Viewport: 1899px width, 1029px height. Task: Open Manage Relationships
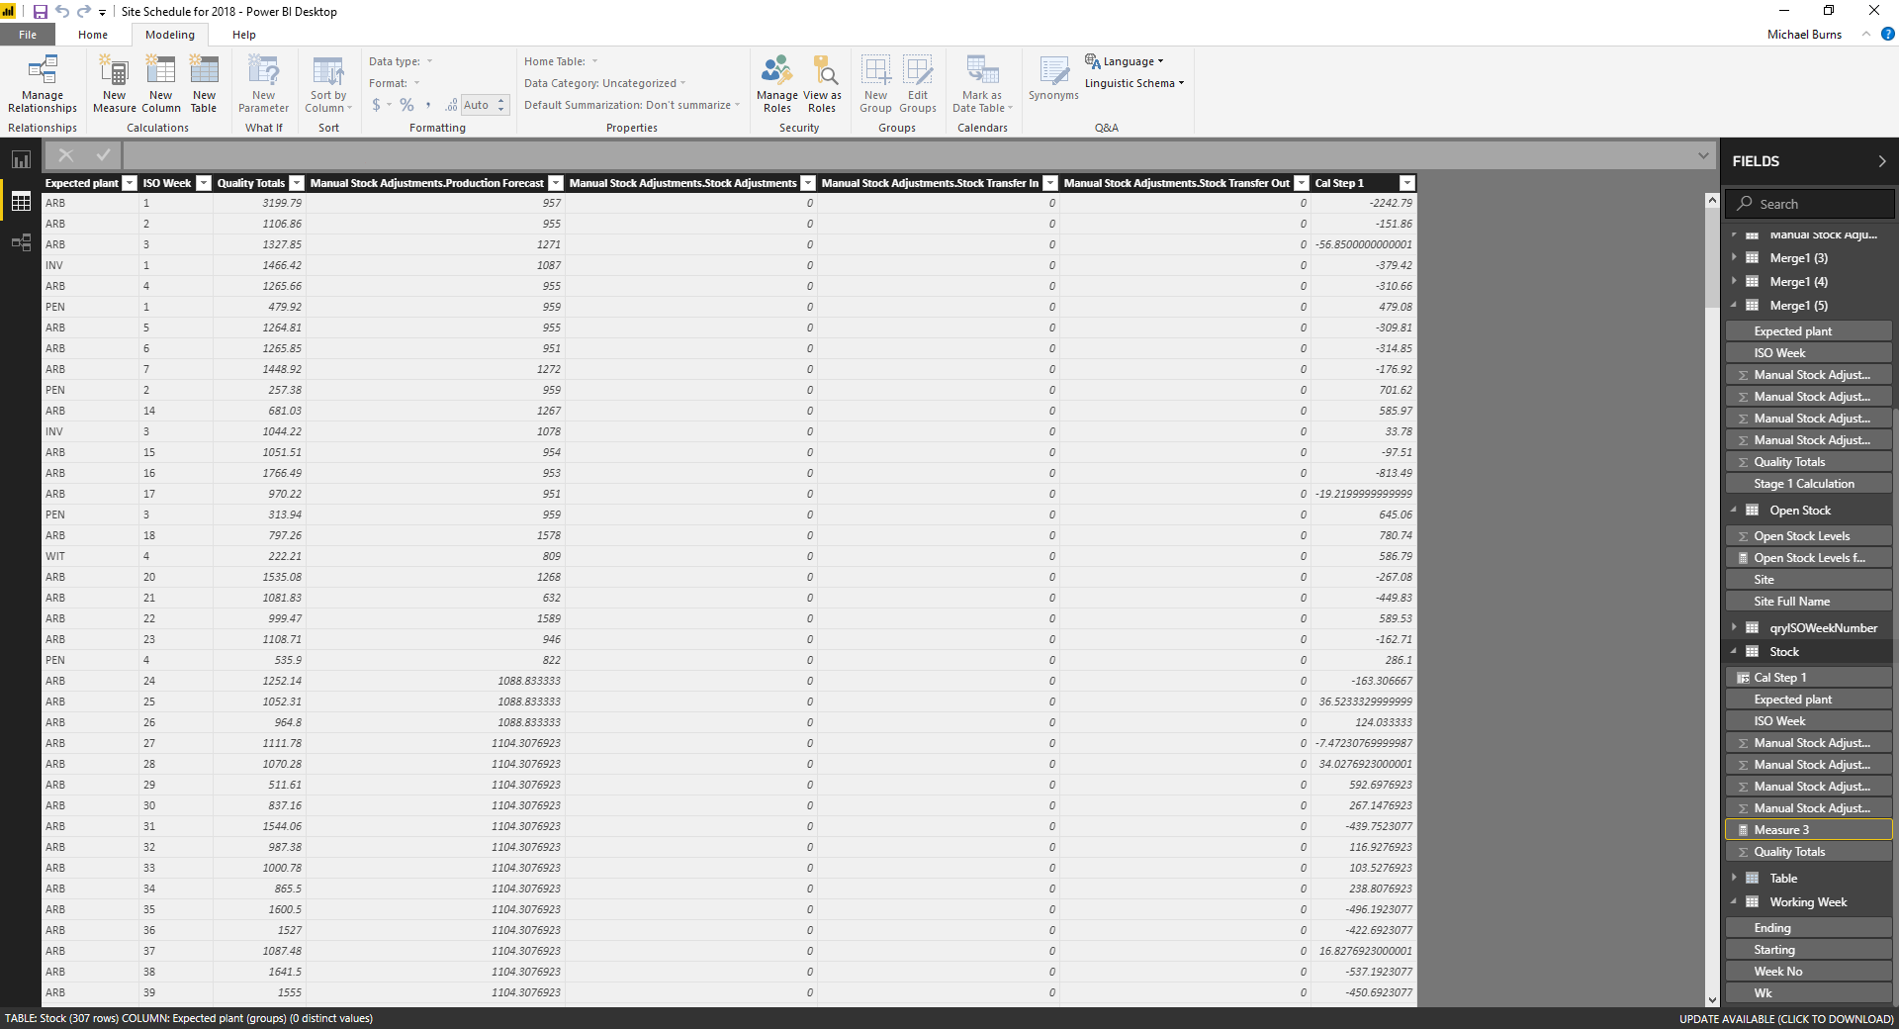(x=43, y=85)
